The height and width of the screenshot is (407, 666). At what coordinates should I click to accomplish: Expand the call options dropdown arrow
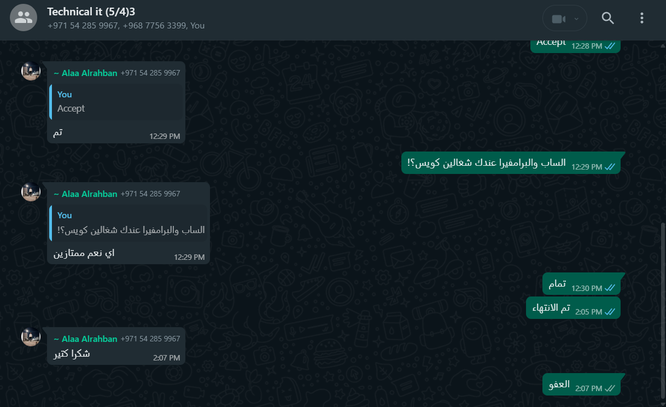(576, 19)
